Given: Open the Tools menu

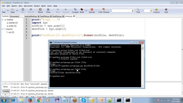Looking at the screenshot, I should (49, 6).
